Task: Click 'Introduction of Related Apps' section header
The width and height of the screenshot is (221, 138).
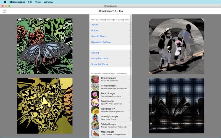Action: [109, 73]
